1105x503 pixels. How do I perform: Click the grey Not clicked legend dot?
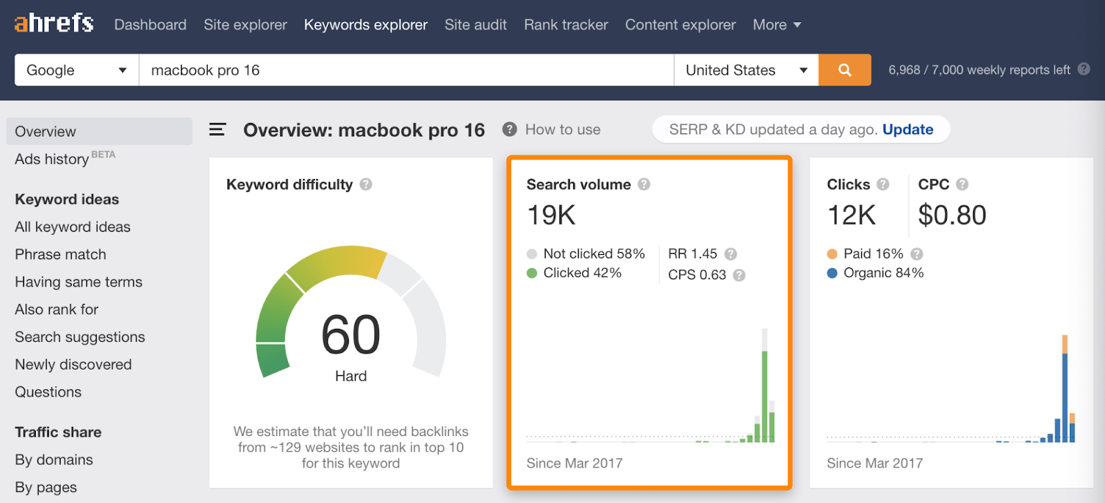532,254
